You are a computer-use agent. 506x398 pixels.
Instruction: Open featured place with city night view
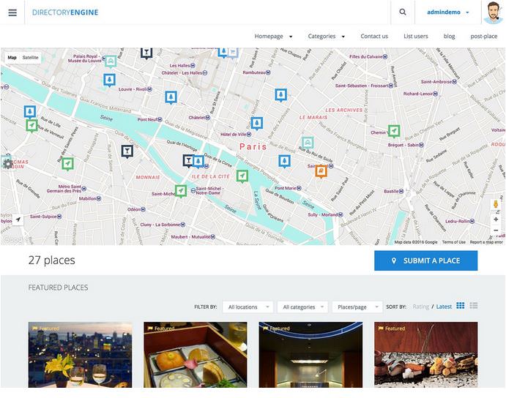click(x=80, y=354)
